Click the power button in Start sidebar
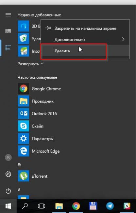 click(x=8, y=191)
